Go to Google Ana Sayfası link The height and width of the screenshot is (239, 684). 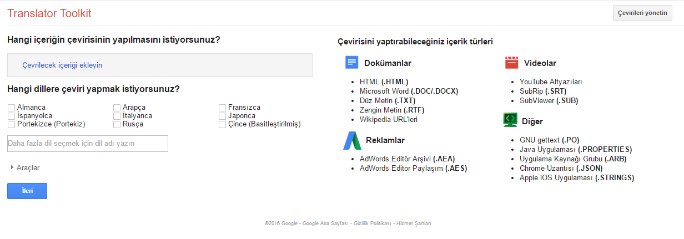[325, 223]
